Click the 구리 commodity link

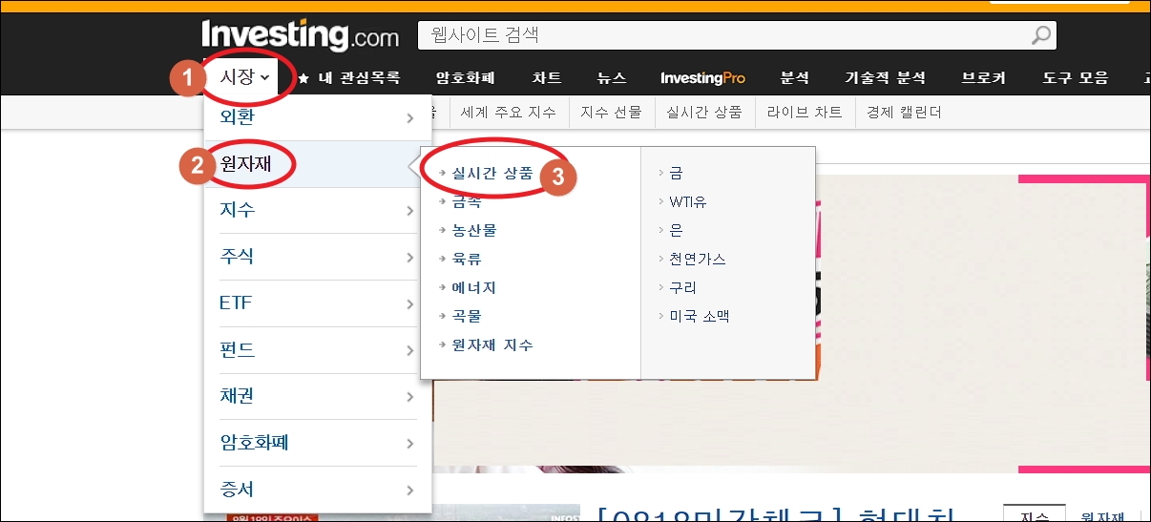683,287
